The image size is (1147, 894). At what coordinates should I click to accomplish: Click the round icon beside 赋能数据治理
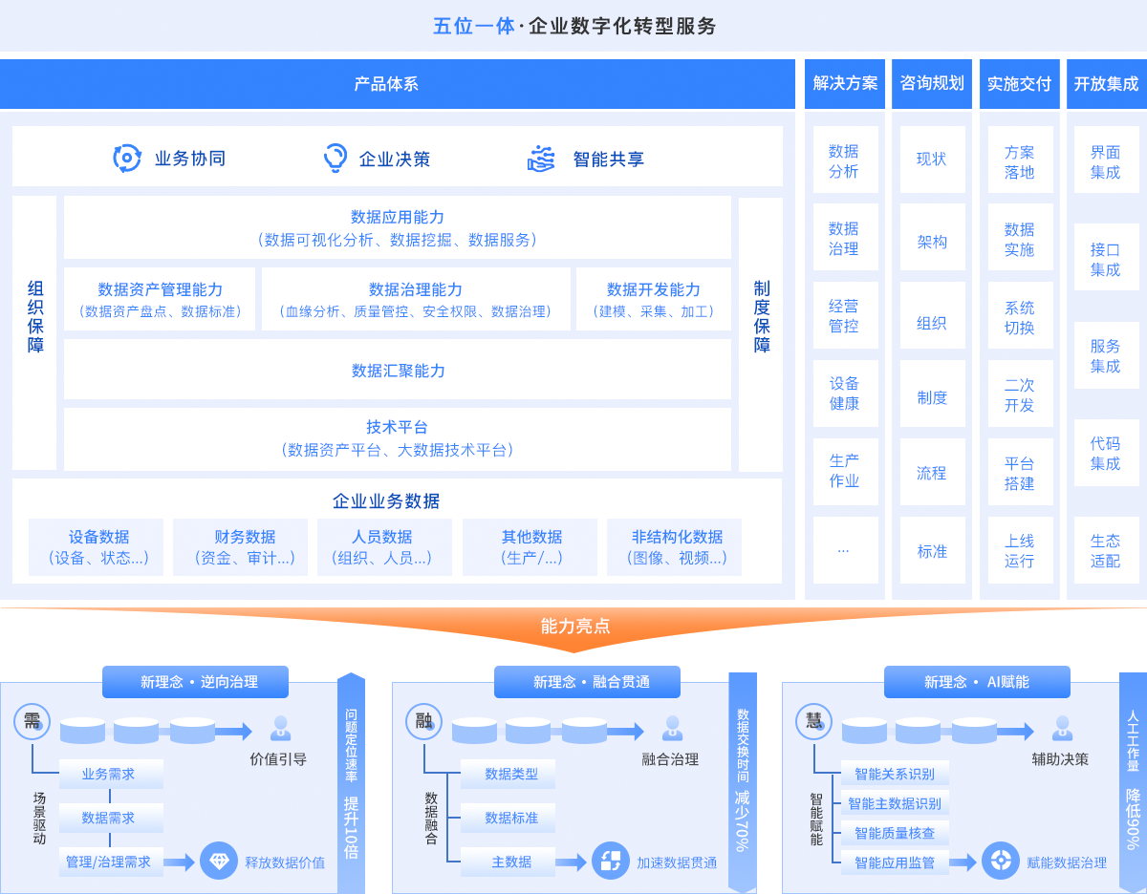[1001, 862]
